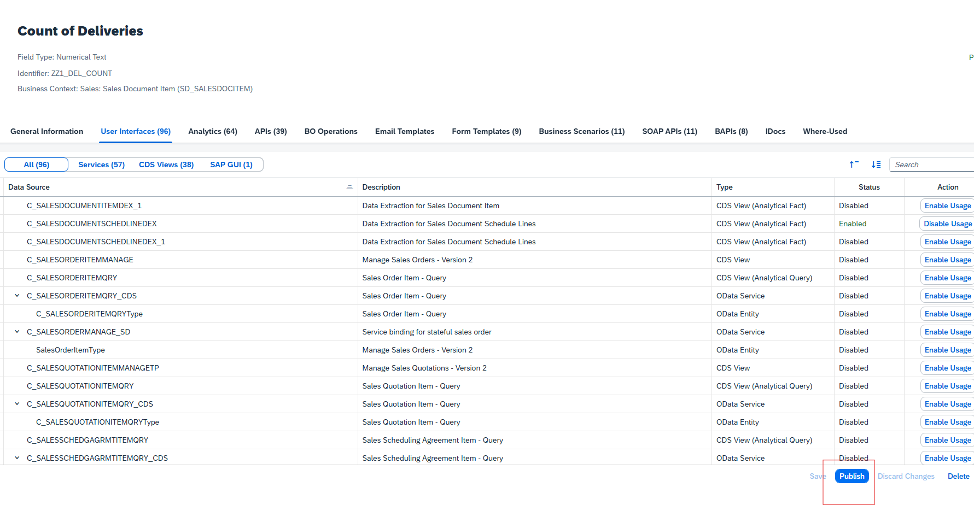
Task: Click the Data Source column grouping icon
Action: [x=349, y=187]
